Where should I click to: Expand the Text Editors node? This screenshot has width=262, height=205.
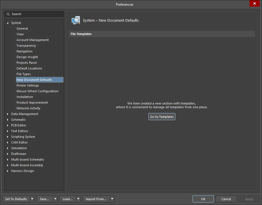coord(7,131)
